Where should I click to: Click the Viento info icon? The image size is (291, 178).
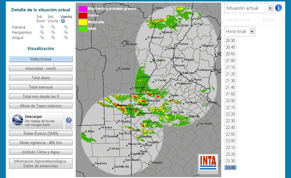tap(63, 21)
